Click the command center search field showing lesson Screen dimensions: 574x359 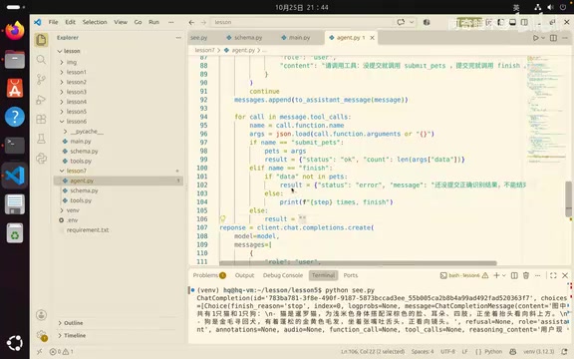(302, 22)
